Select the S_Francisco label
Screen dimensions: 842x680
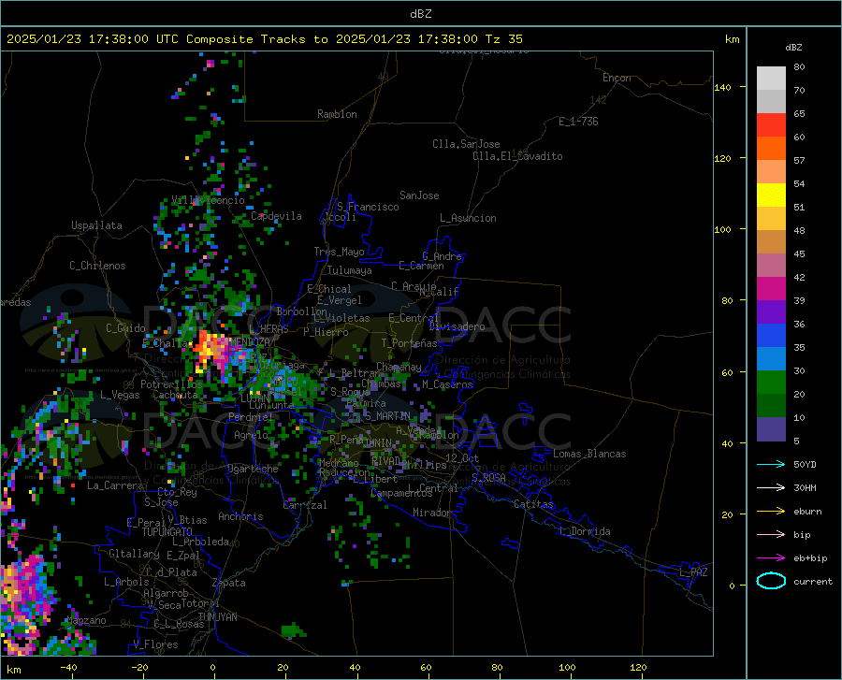[x=368, y=207]
